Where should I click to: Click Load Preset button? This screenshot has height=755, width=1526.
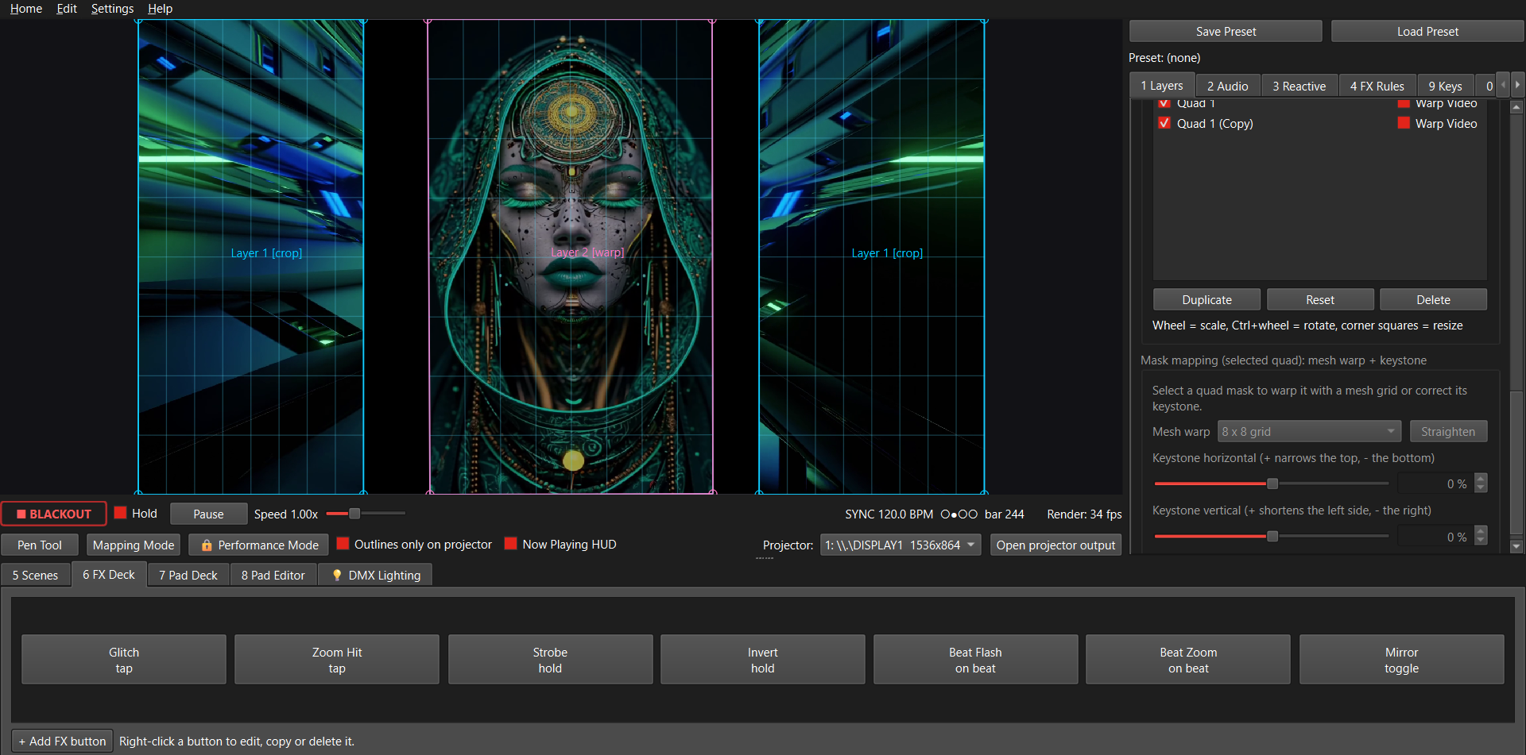point(1427,32)
